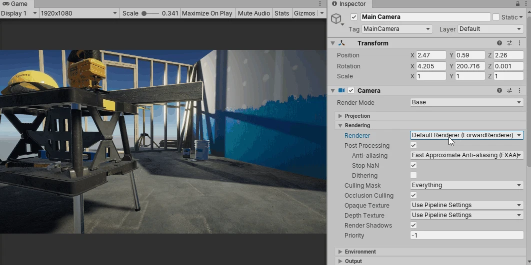Open the Layer Default dropdown
Viewport: 531px width, 265px height.
click(x=490, y=29)
